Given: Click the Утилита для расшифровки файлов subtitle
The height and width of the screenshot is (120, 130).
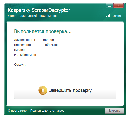Looking at the screenshot, I should [x=33, y=16].
